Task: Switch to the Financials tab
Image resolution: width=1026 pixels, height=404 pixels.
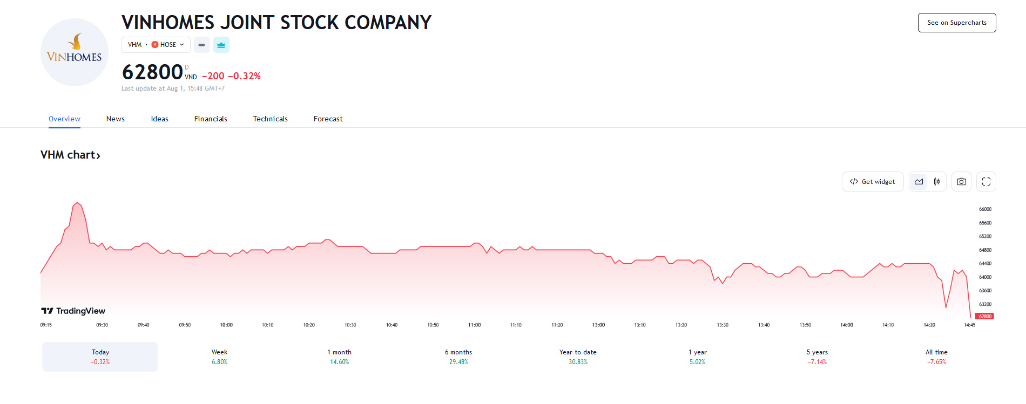Action: pyautogui.click(x=211, y=119)
